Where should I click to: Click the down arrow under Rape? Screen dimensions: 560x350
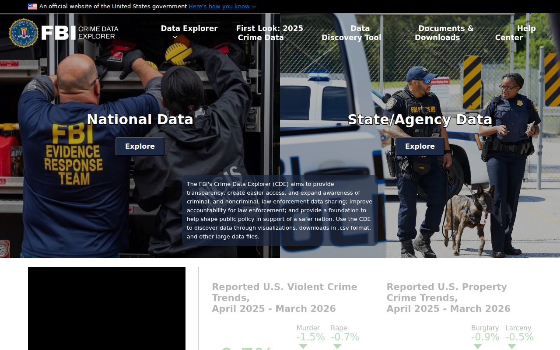pos(337,346)
